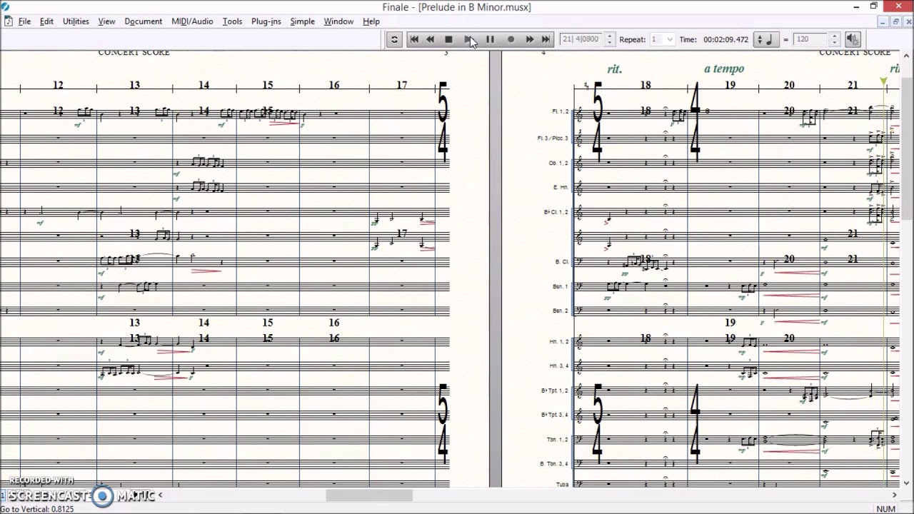Click the tempo value field showing 120
This screenshot has width=914, height=514.
click(x=811, y=39)
